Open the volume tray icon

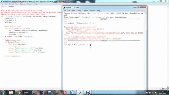156,93
